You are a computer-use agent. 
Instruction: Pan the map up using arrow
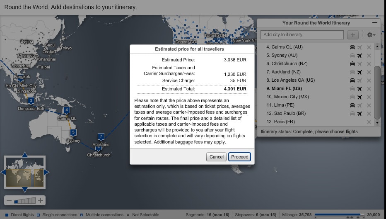(25, 155)
